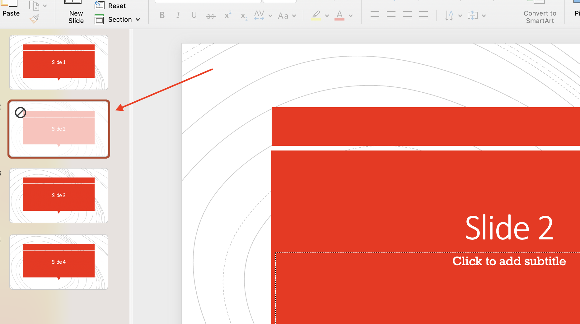
Task: Open the Paste options chevron
Action: pos(45,5)
